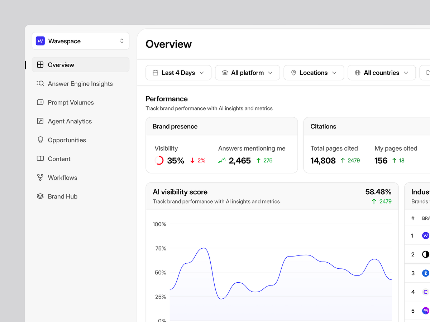Expand the All platform filter dropdown
This screenshot has width=430, height=322.
[x=247, y=73]
